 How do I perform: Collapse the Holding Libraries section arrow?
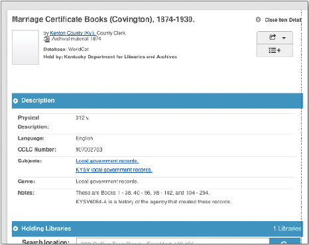coord(15,228)
